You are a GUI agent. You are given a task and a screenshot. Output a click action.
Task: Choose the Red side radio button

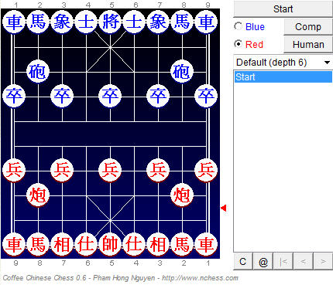[x=238, y=44]
